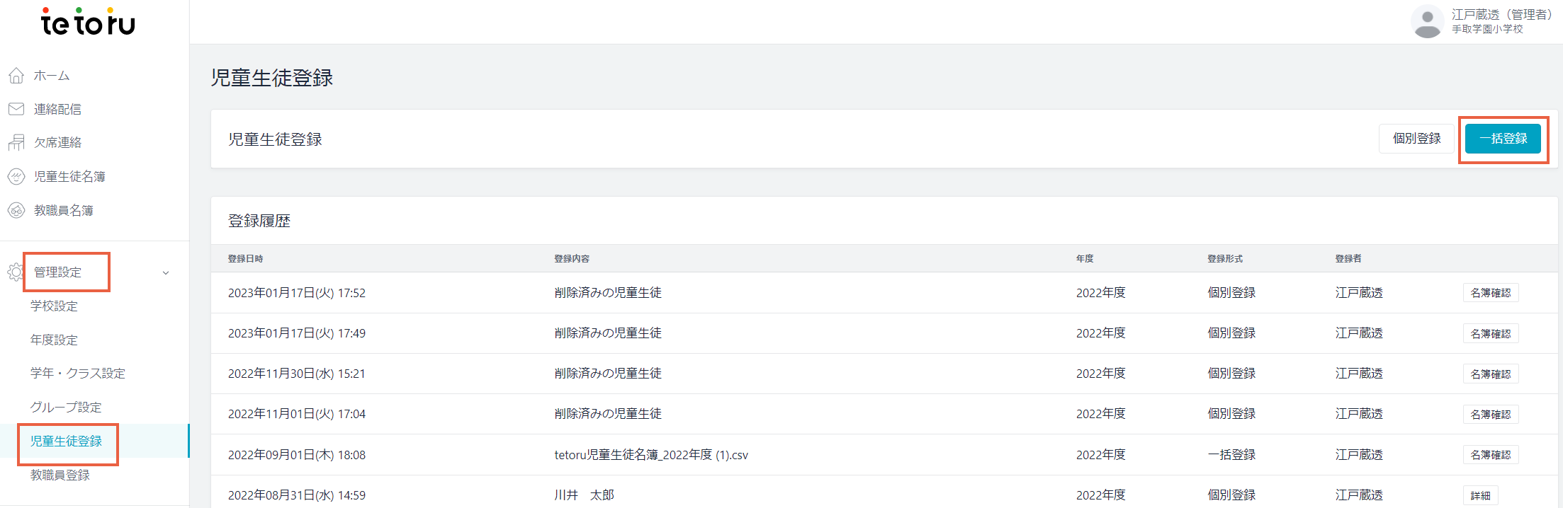Click the tetoru logo
This screenshot has width=1563, height=508.
[89, 22]
